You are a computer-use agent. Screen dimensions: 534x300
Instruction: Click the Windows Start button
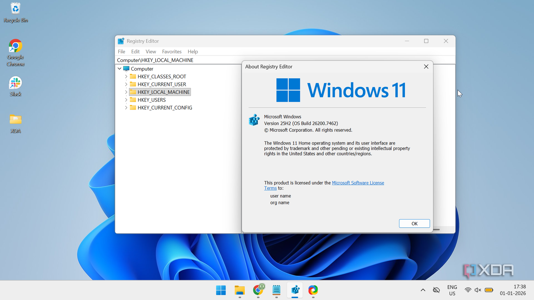tap(221, 290)
